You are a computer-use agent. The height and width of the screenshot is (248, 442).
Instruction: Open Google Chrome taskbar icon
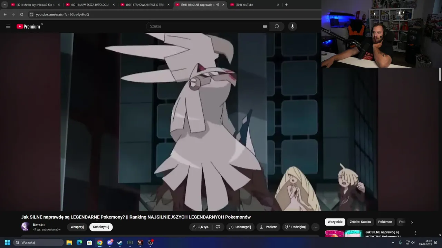(99, 242)
